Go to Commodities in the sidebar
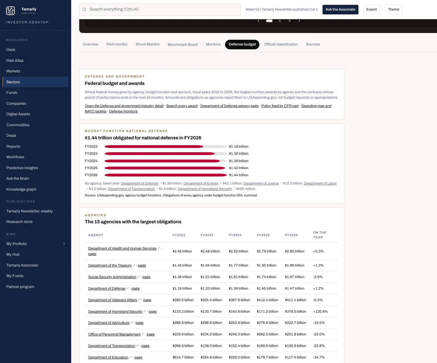 point(36,125)
